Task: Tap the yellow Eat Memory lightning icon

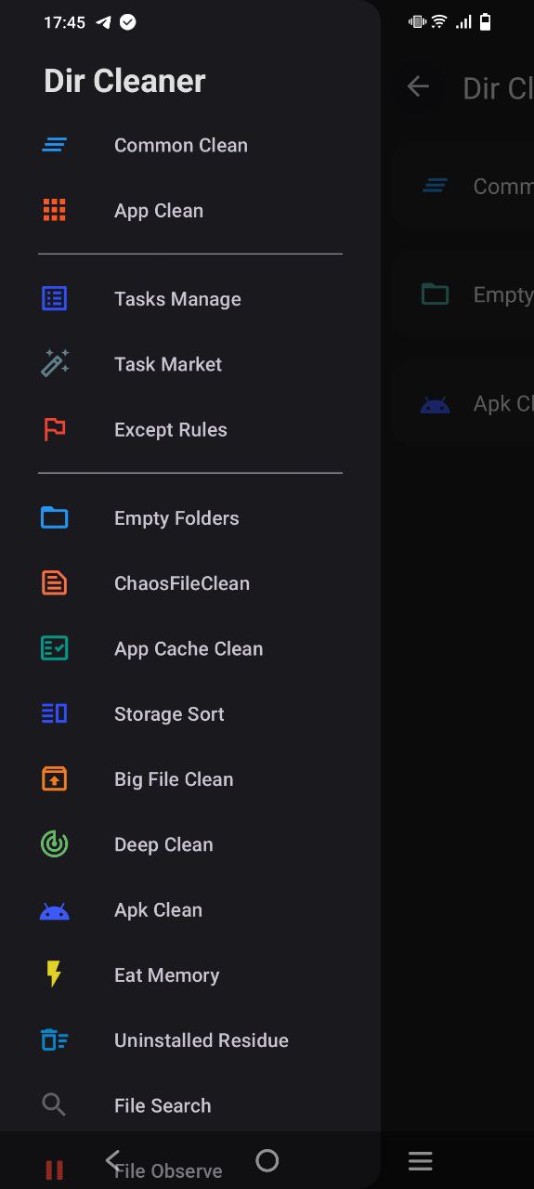Action: point(54,973)
